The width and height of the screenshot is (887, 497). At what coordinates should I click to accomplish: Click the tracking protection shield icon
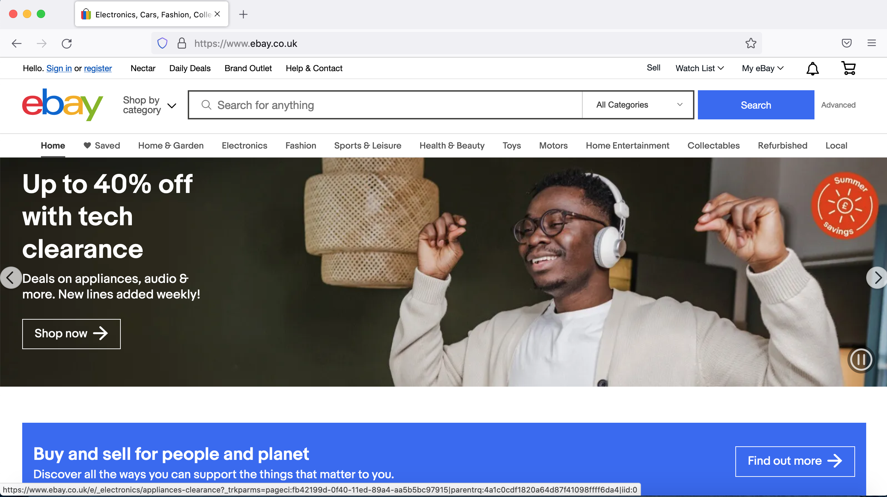[x=162, y=43]
